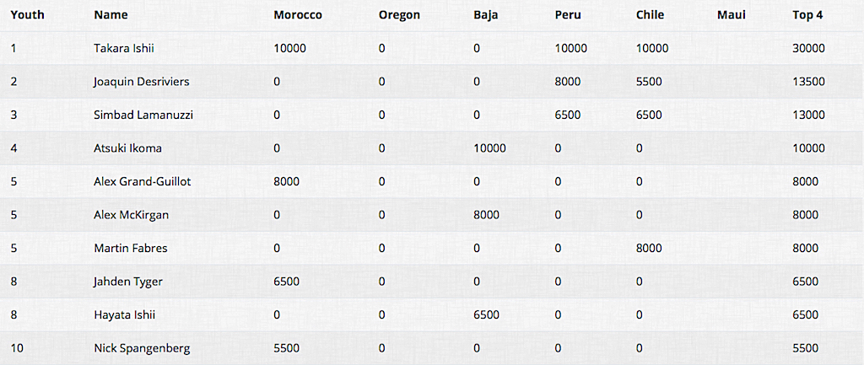This screenshot has width=864, height=365.
Task: Click on Alex McKirgan name
Action: coord(131,215)
